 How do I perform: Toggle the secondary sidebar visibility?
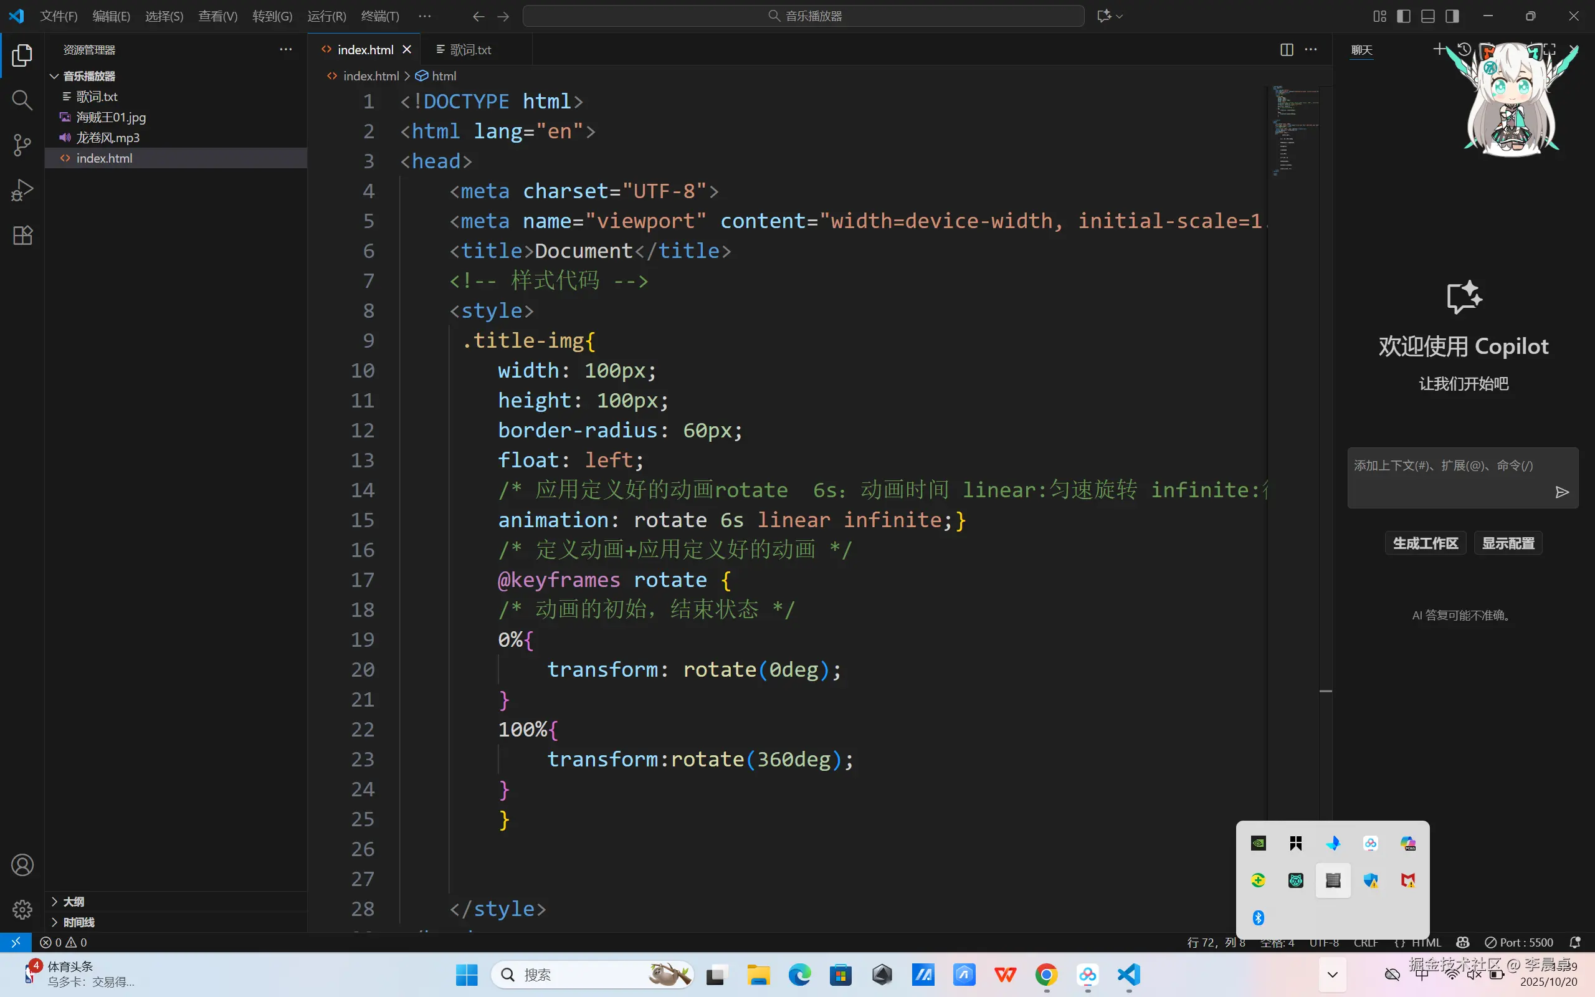pyautogui.click(x=1452, y=15)
